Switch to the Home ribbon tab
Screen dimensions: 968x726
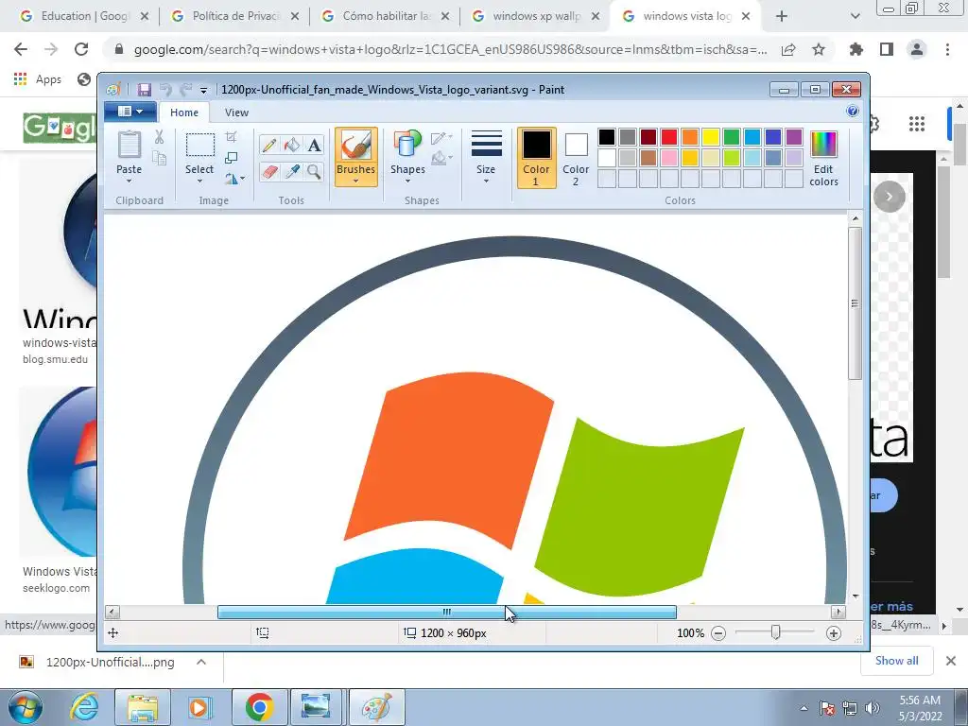click(x=184, y=112)
